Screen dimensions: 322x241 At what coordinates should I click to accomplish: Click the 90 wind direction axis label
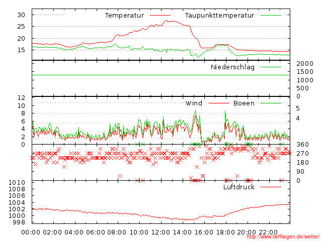[x=300, y=172]
